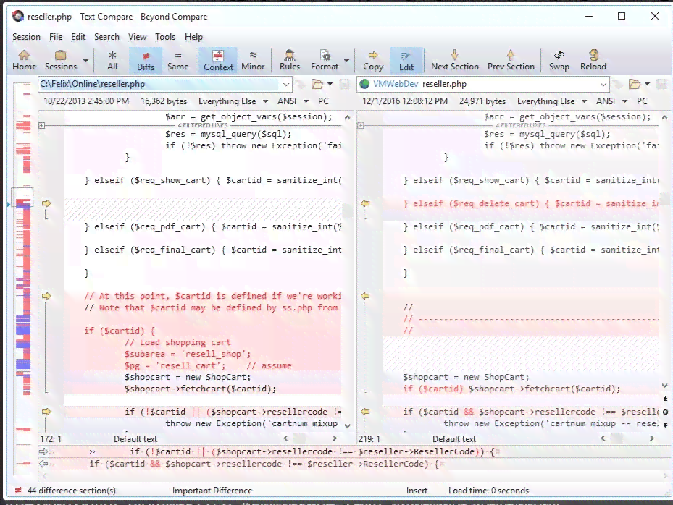The height and width of the screenshot is (505, 673).
Task: Open the Edit menu
Action: point(78,37)
